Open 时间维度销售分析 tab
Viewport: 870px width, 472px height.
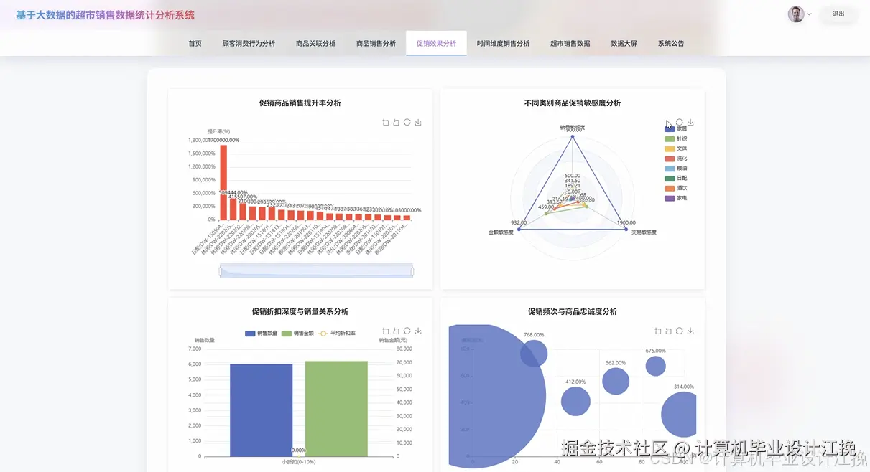[x=503, y=44]
